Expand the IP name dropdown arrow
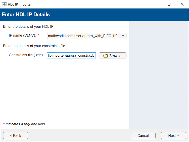Image resolution: width=189 pixels, height=142 pixels. point(123,36)
